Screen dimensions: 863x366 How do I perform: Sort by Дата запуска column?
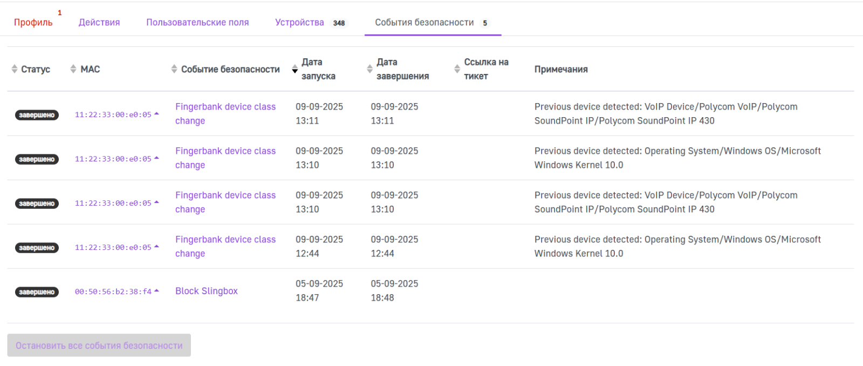(314, 69)
